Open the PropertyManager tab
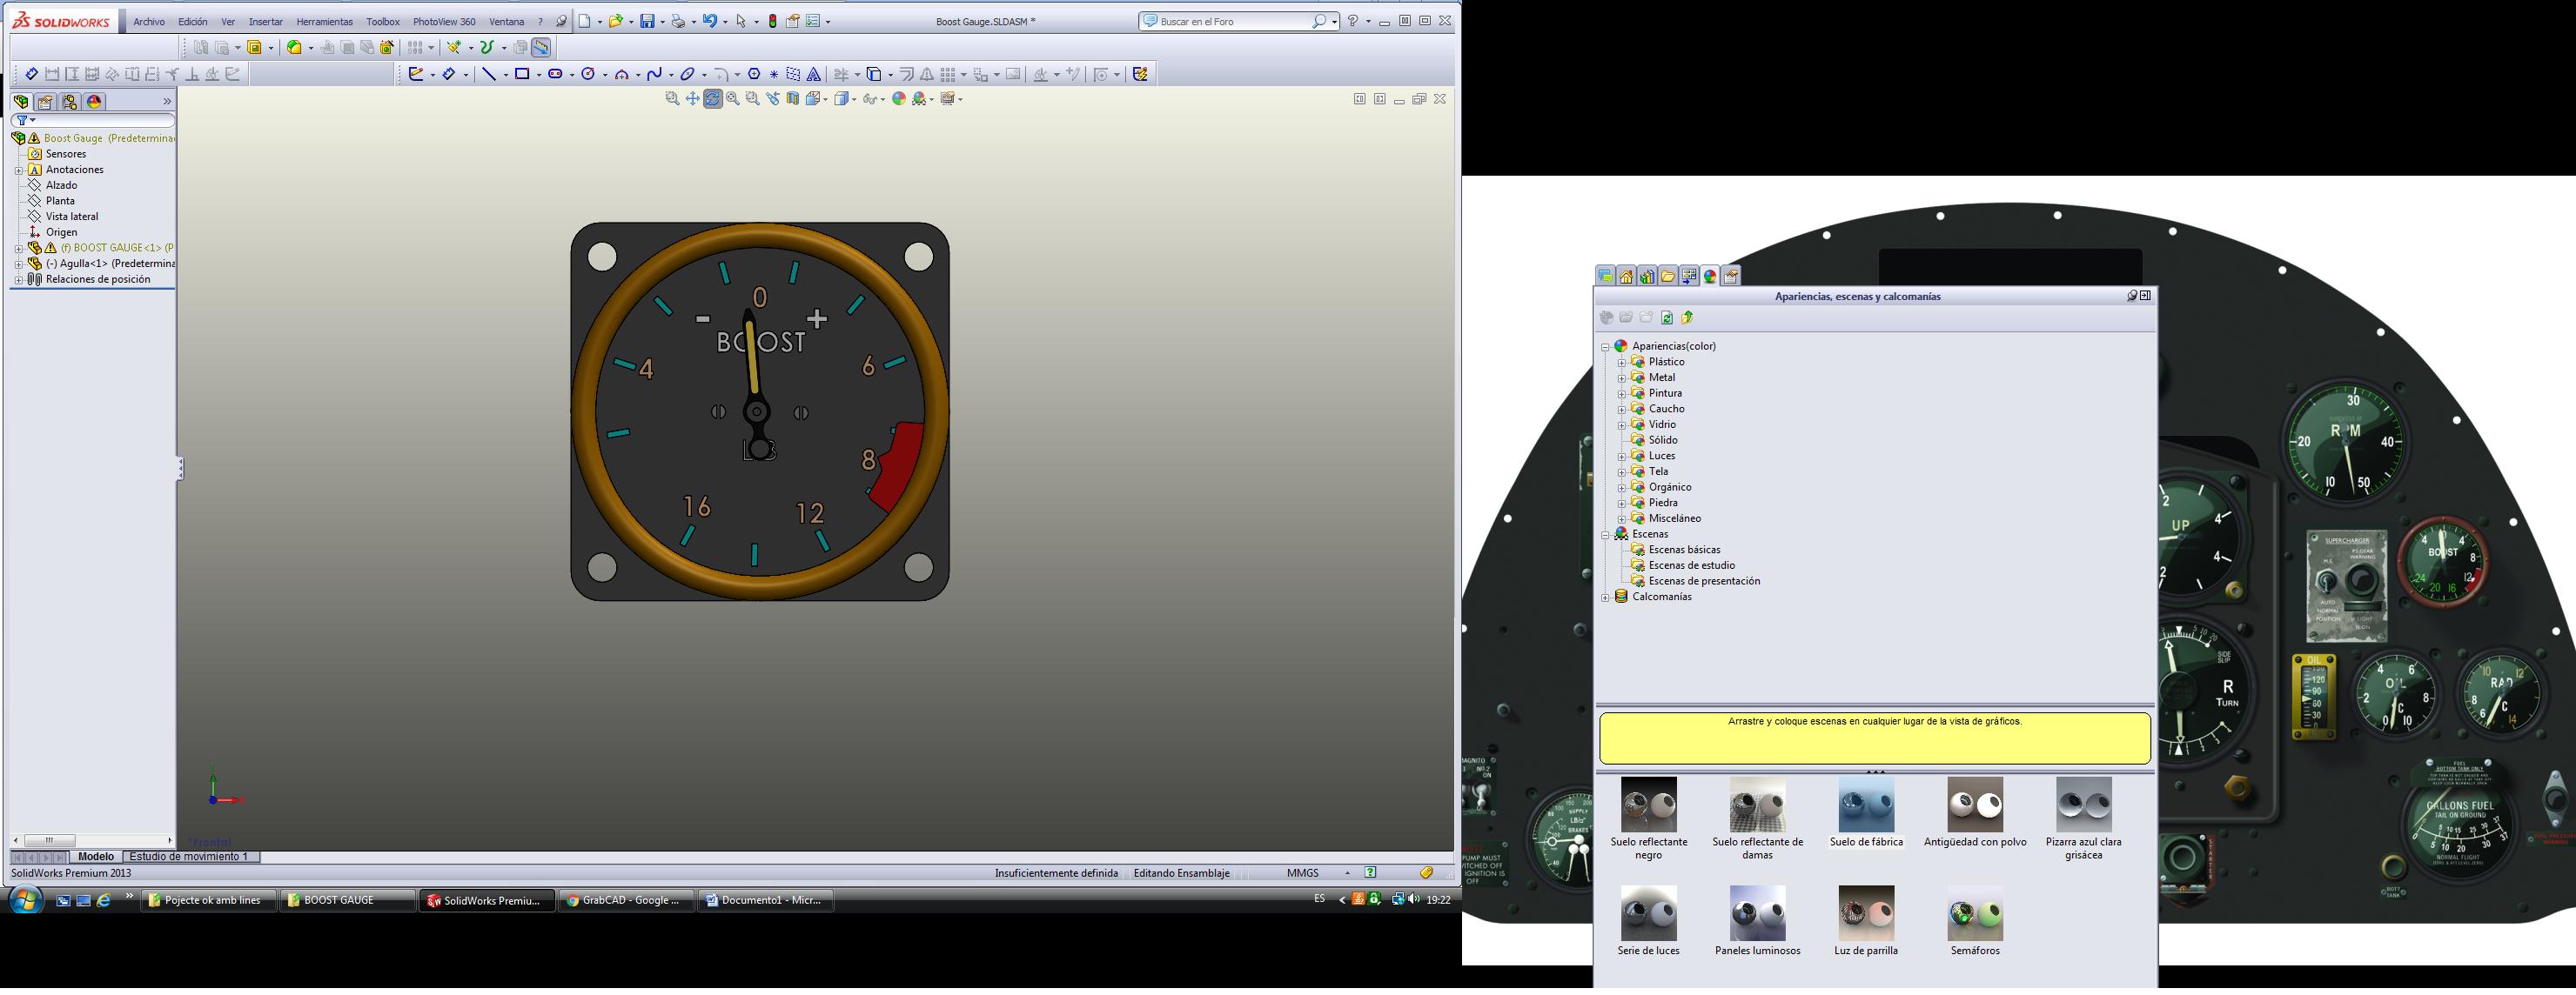Screen dimensions: 2576x995 coord(45,102)
